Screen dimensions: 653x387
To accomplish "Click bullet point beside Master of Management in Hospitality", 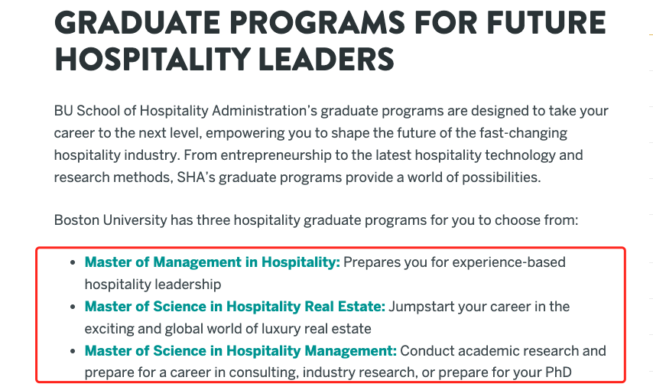I will [73, 262].
